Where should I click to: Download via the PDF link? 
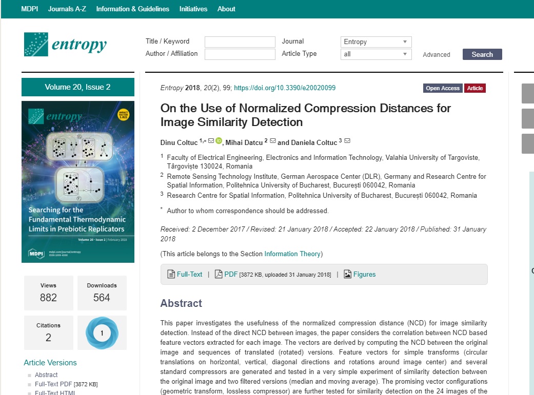[230, 274]
